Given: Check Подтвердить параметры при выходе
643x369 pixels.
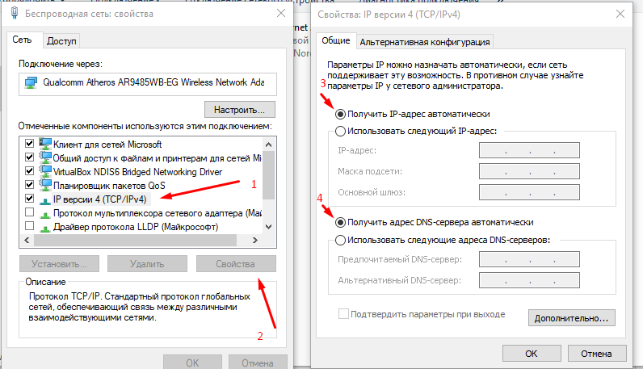Looking at the screenshot, I should click(343, 314).
